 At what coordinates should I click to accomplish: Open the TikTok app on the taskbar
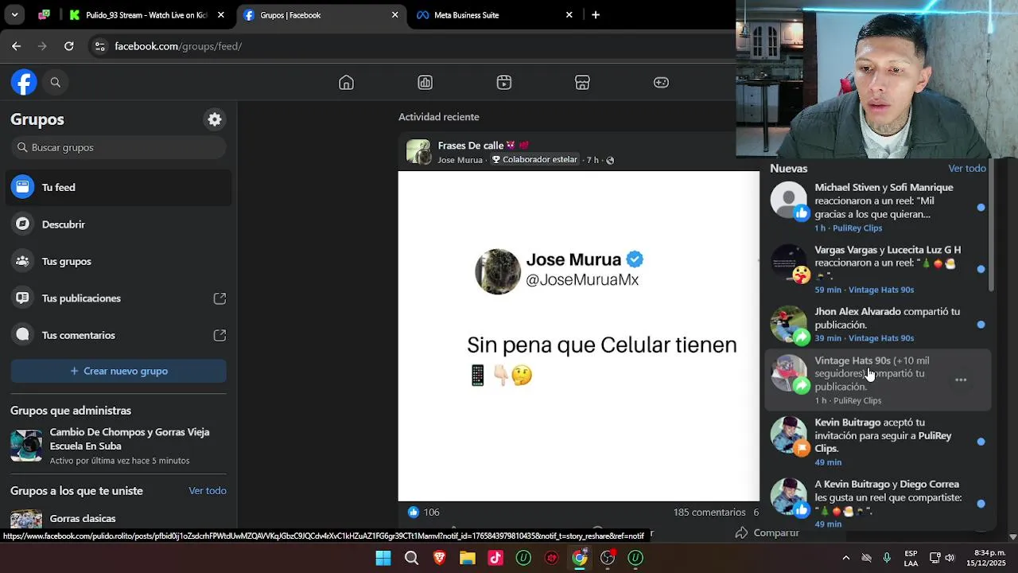pyautogui.click(x=495, y=558)
